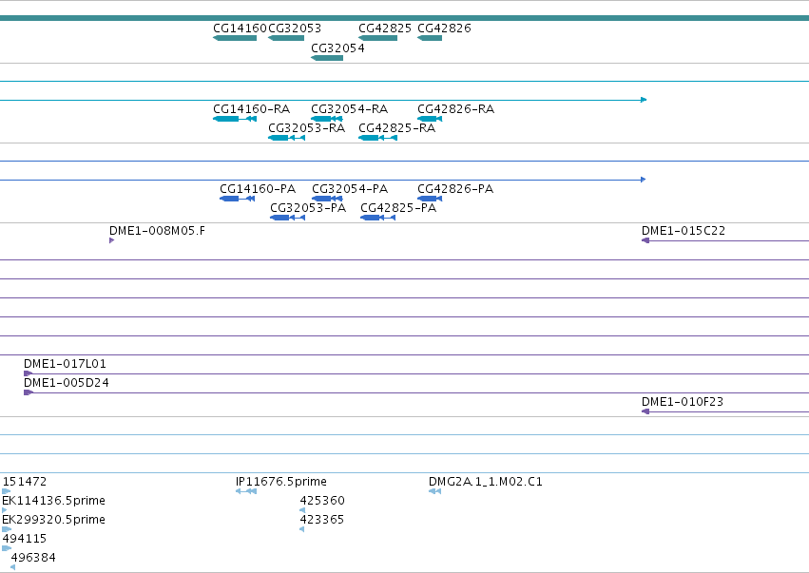Select the DME1-017L01 clone start arrow

point(29,373)
